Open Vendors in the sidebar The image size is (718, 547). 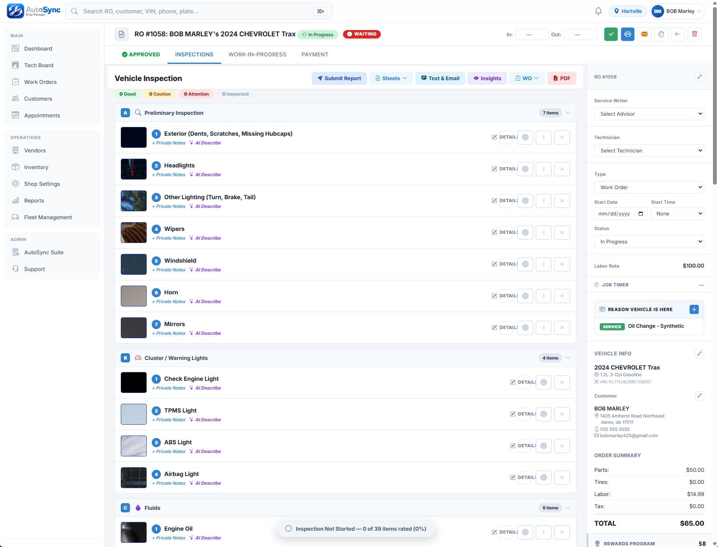click(52, 150)
